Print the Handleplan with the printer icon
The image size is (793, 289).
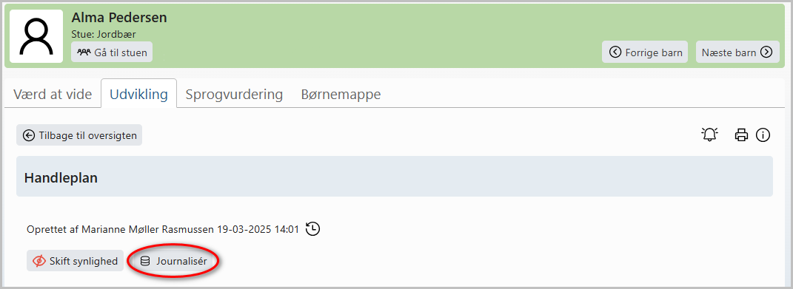point(741,135)
